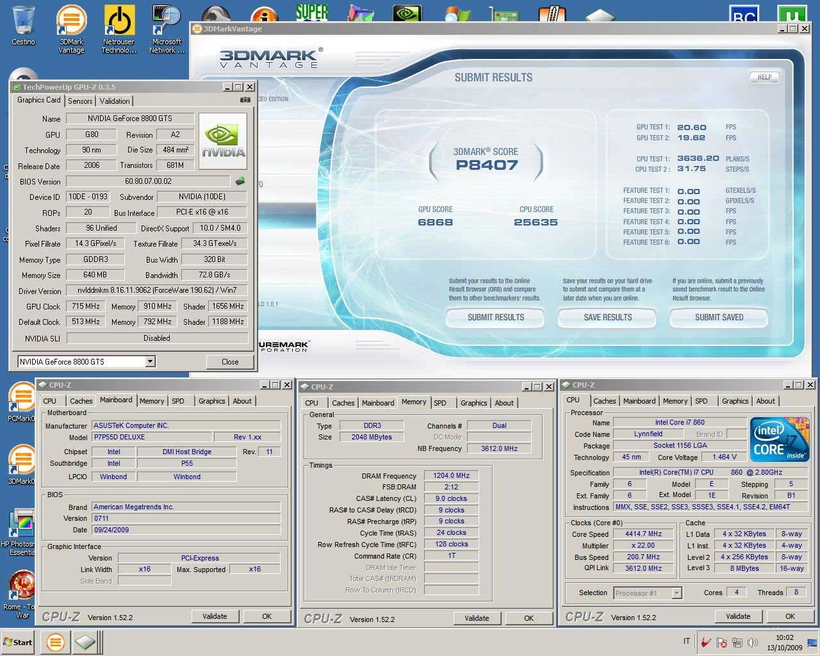Open the BC desktop icon
The height and width of the screenshot is (656, 820).
click(744, 14)
